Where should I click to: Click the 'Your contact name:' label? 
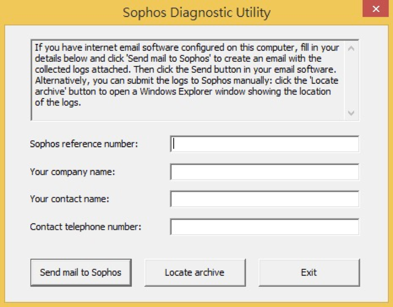click(70, 199)
